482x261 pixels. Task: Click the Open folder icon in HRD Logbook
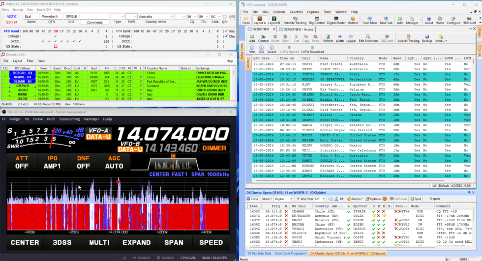pos(246,20)
